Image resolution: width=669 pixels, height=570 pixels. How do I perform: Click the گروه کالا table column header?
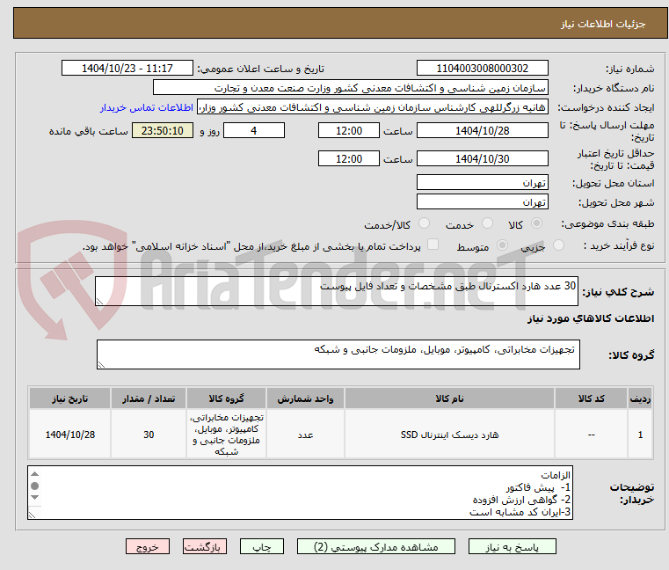pyautogui.click(x=226, y=398)
